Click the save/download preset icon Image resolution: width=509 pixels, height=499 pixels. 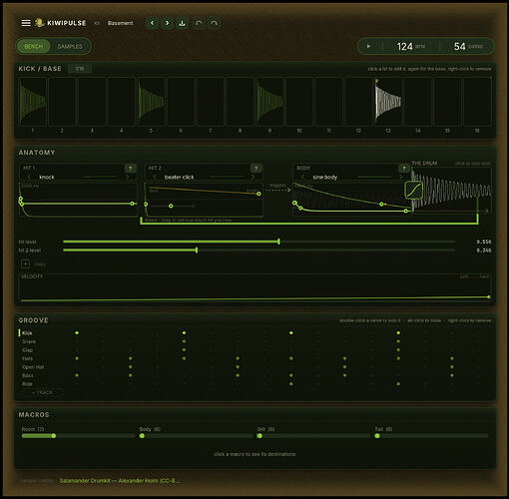[182, 23]
